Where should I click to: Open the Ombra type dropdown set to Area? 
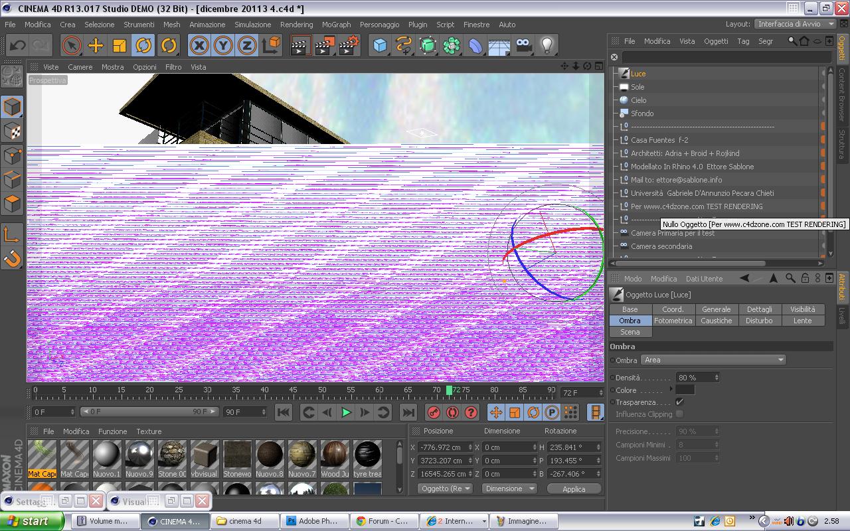coord(713,360)
